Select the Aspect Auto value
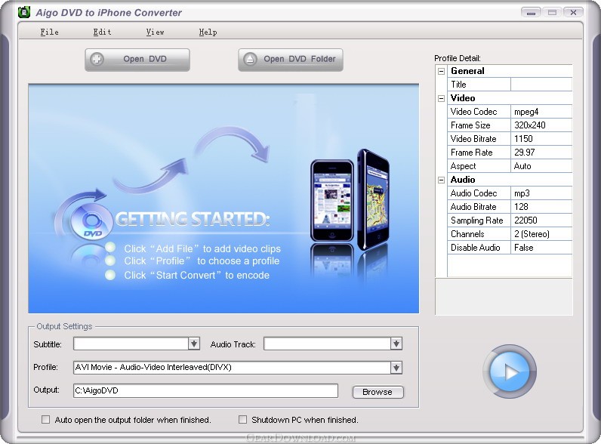Viewport: 601px width, 444px height. [x=541, y=166]
